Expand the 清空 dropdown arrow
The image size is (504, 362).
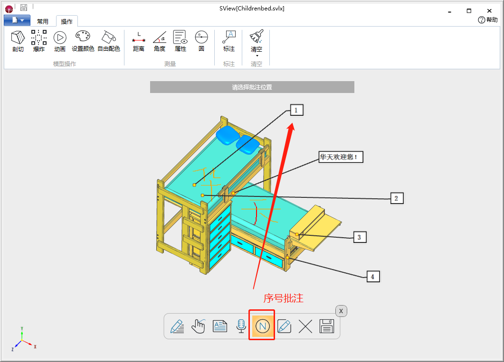(x=257, y=56)
